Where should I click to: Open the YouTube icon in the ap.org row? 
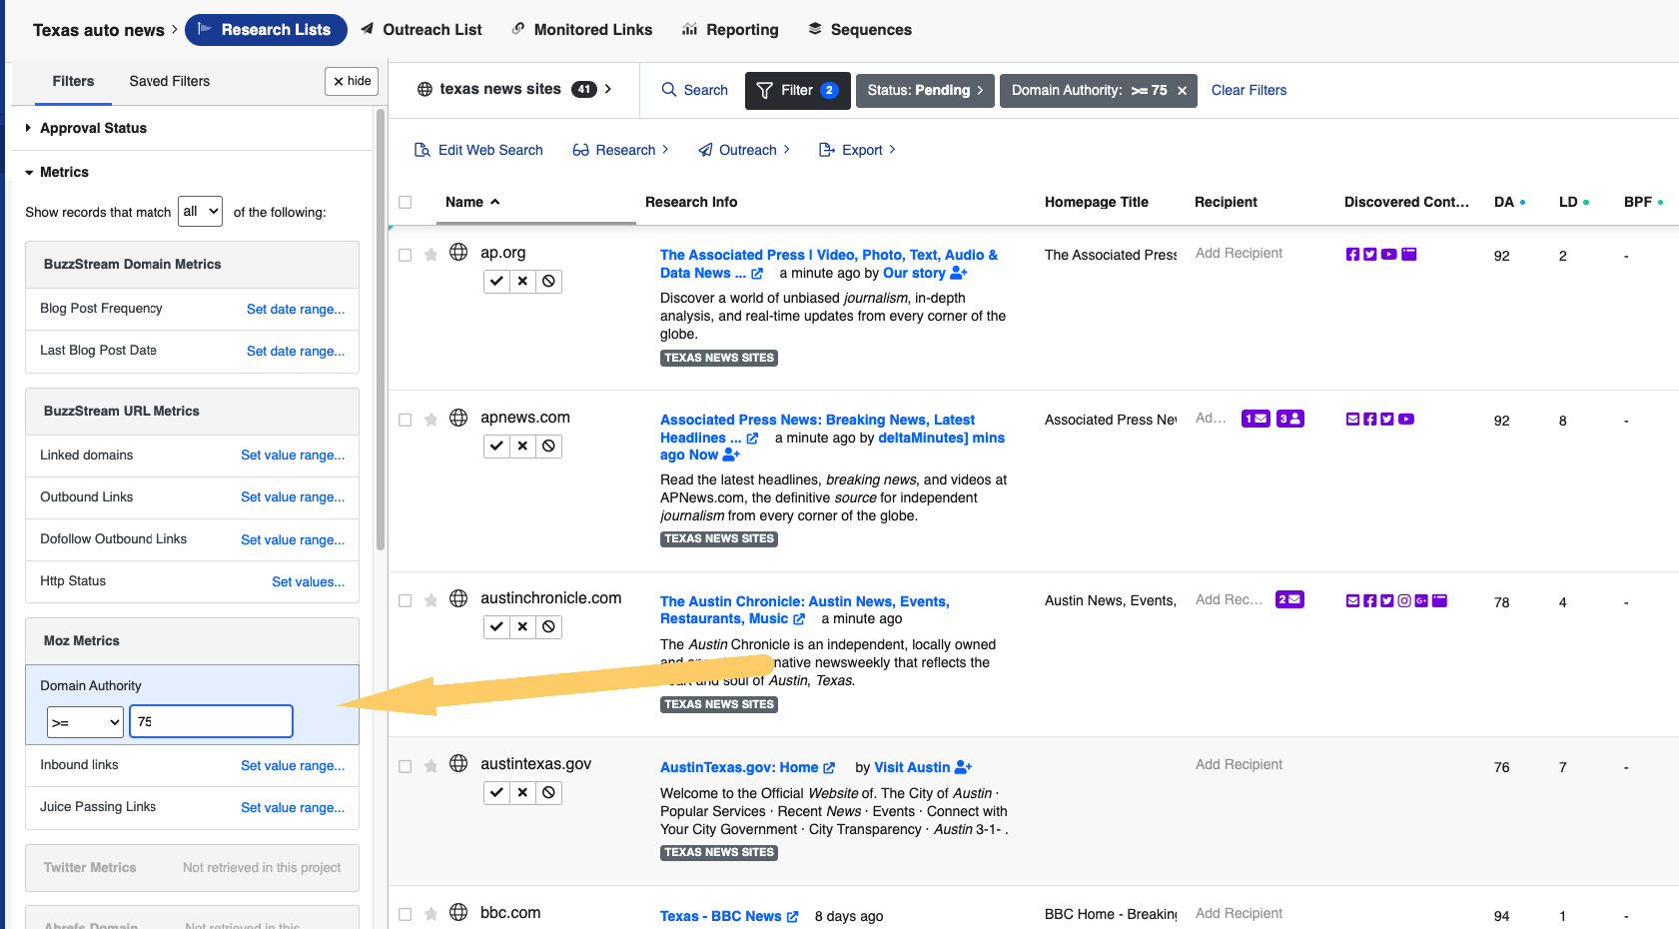pyautogui.click(x=1388, y=255)
